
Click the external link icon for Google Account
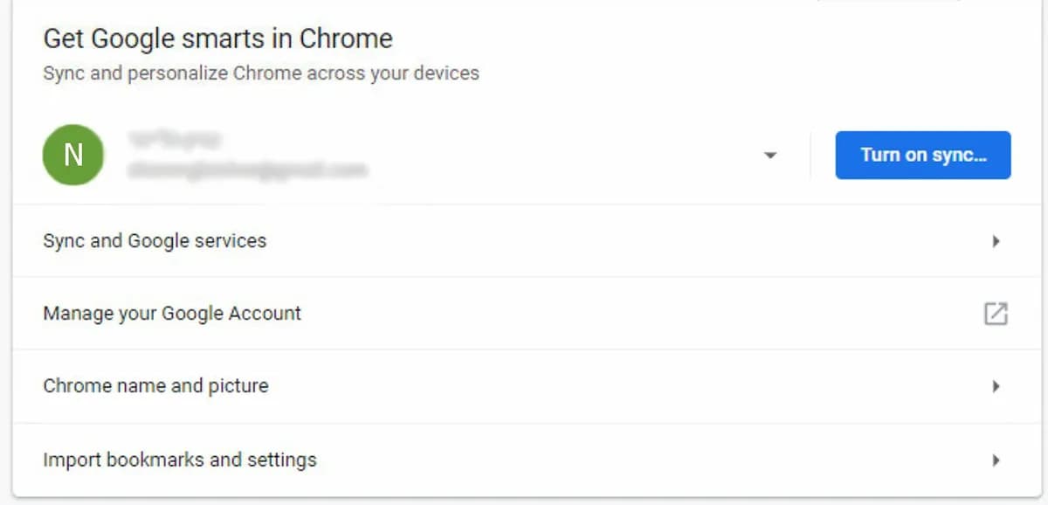[x=996, y=314]
